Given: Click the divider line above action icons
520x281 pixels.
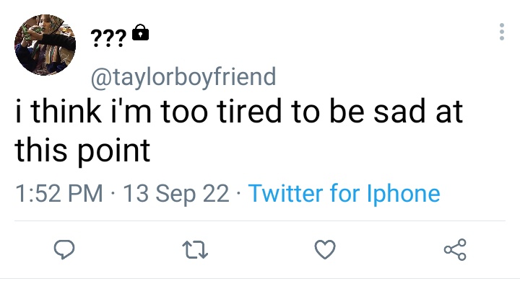Looking at the screenshot, I should (x=260, y=220).
